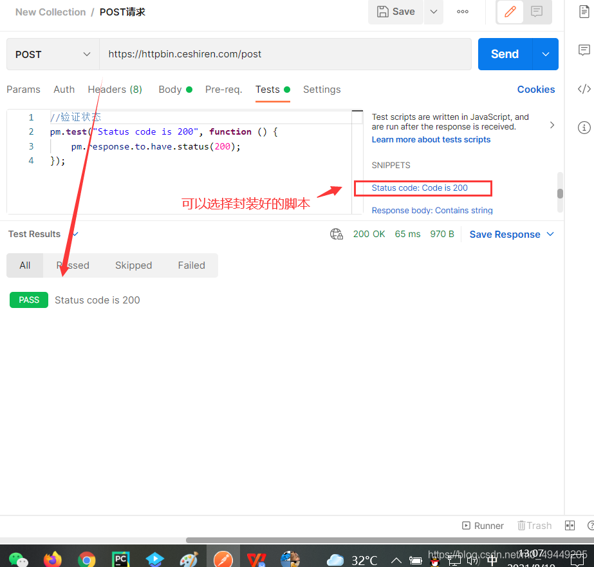Open the Cookies link

(536, 90)
